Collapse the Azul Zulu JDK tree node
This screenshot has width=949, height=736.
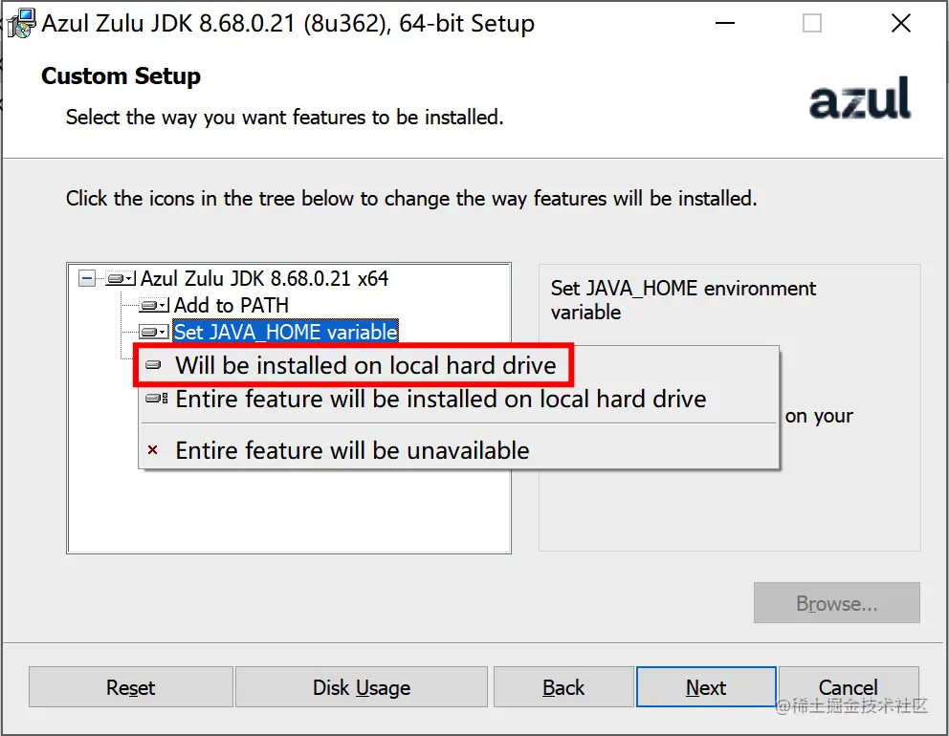86,278
